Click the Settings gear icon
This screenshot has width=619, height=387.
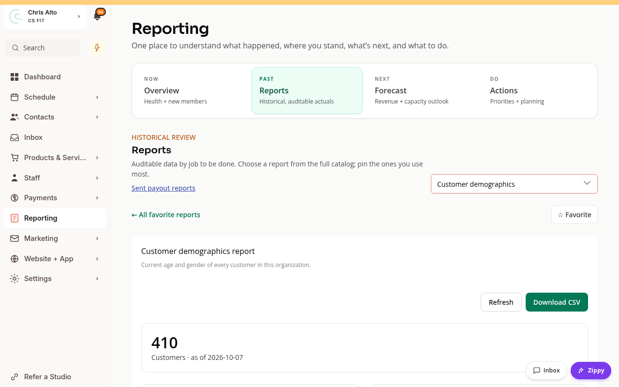click(x=15, y=279)
